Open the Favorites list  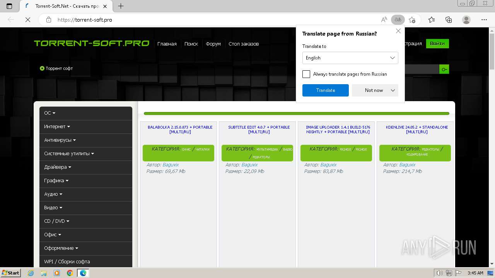point(432,20)
